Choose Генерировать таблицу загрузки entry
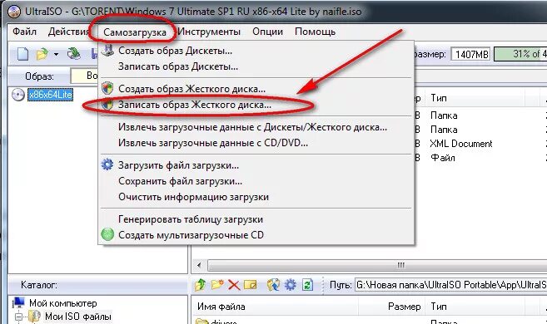 pyautogui.click(x=256, y=219)
